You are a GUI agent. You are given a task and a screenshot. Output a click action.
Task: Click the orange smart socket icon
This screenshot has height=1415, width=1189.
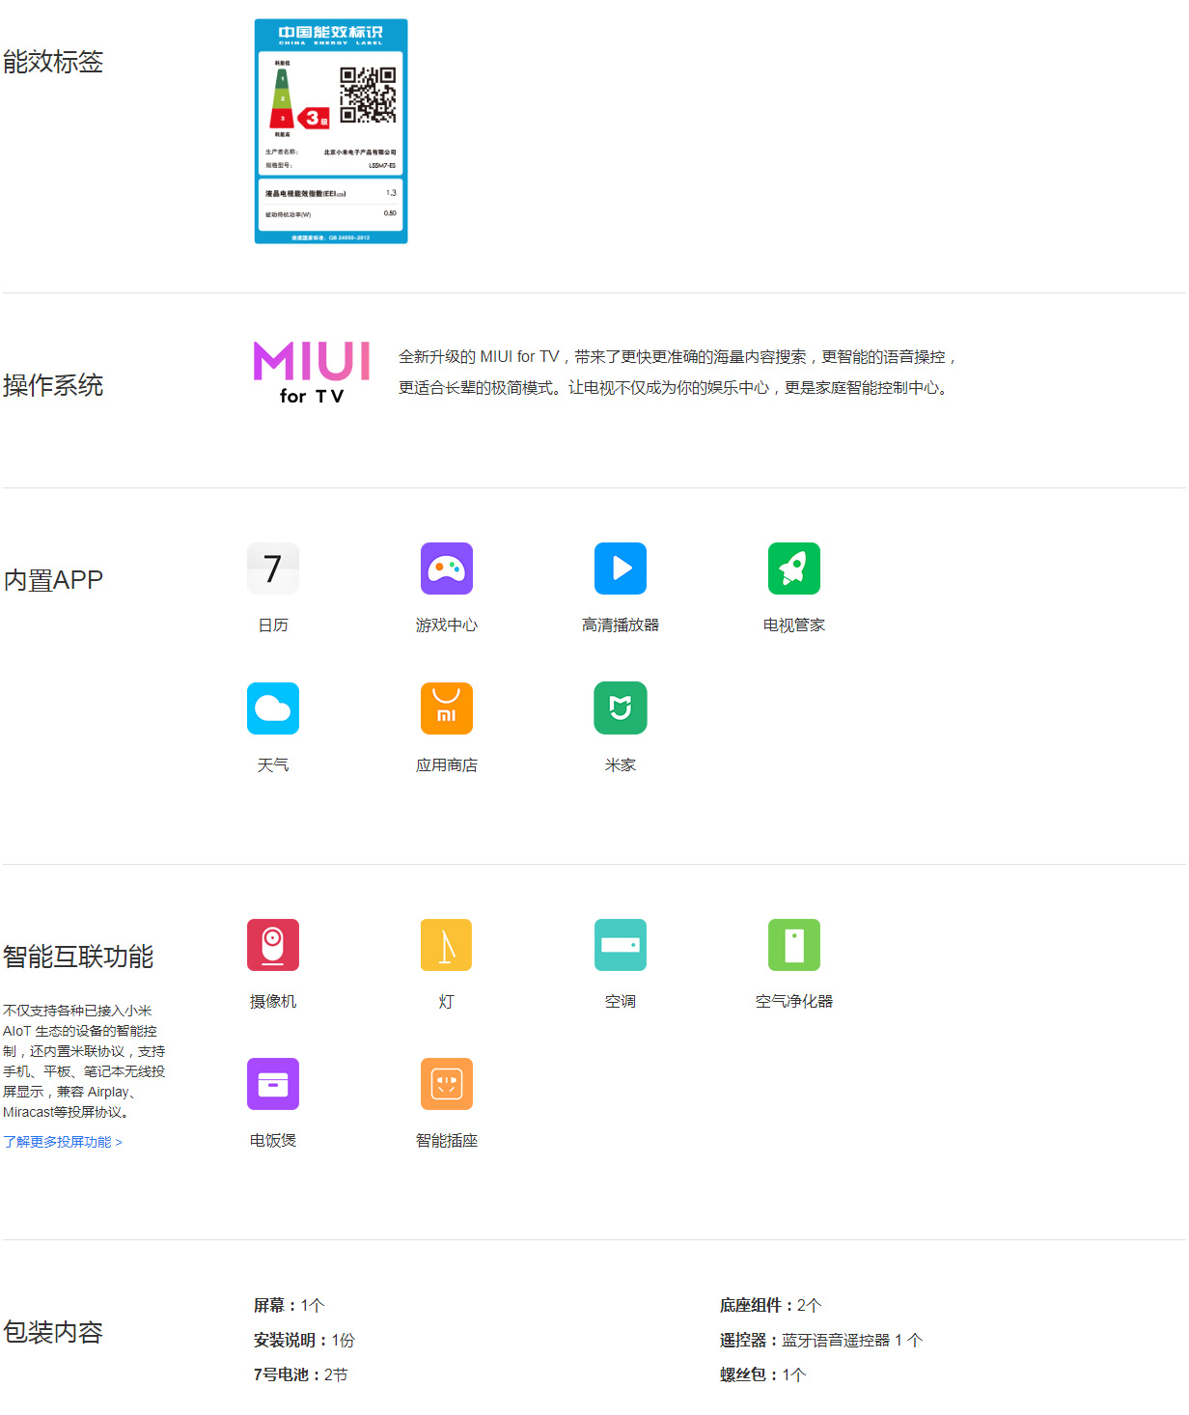click(x=446, y=1084)
